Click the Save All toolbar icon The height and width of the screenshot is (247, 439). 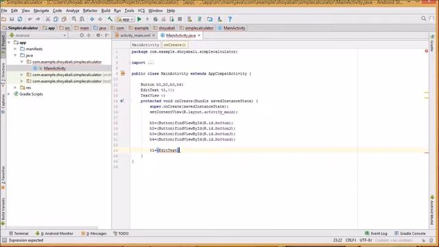click(x=12, y=19)
